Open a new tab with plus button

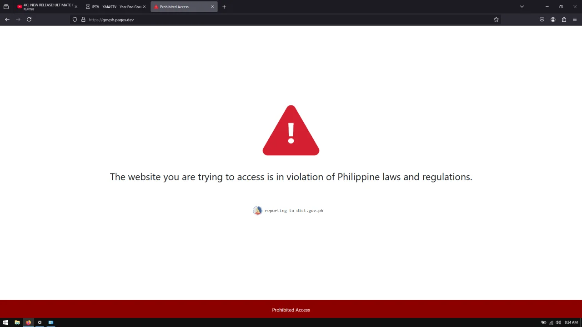pos(224,7)
